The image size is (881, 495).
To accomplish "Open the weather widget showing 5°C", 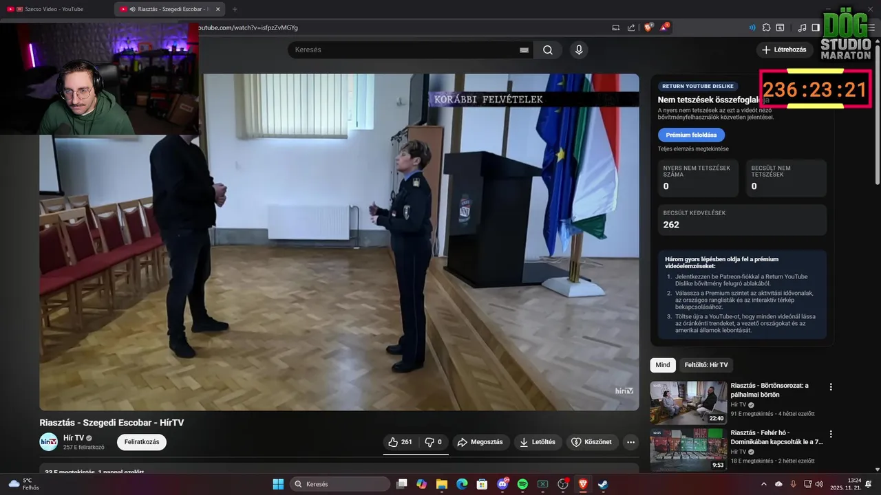I will click(x=23, y=484).
